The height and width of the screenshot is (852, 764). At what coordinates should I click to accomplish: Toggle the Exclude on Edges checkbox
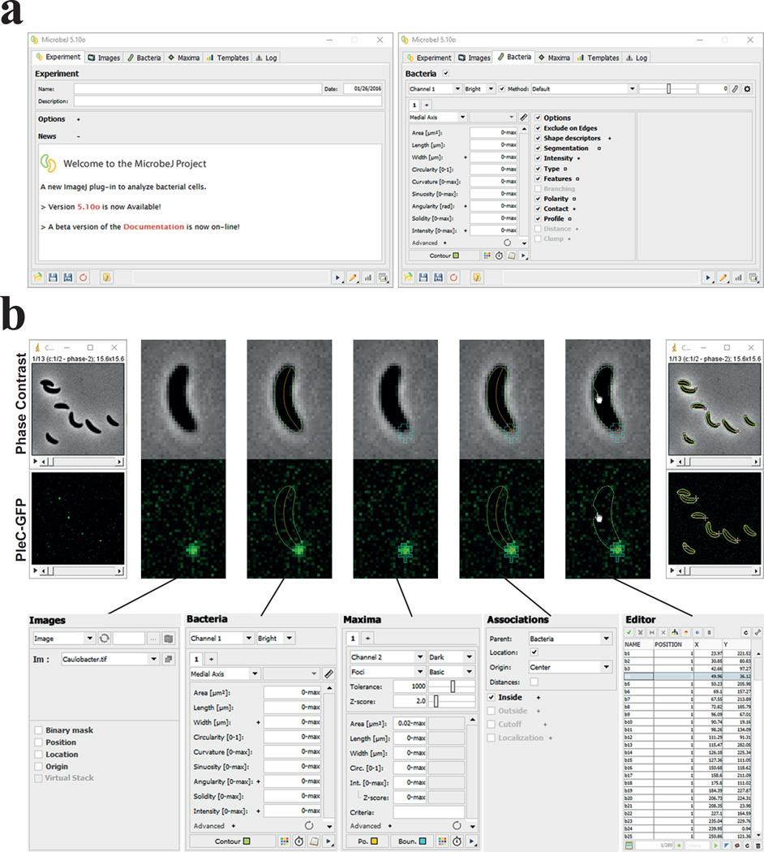538,128
